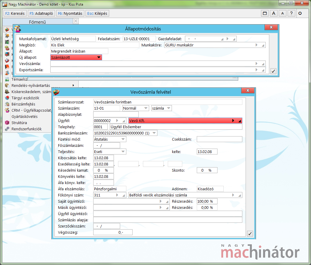Click the Állapotmódosítás window title icon
The image size is (311, 265).
(x=17, y=29)
